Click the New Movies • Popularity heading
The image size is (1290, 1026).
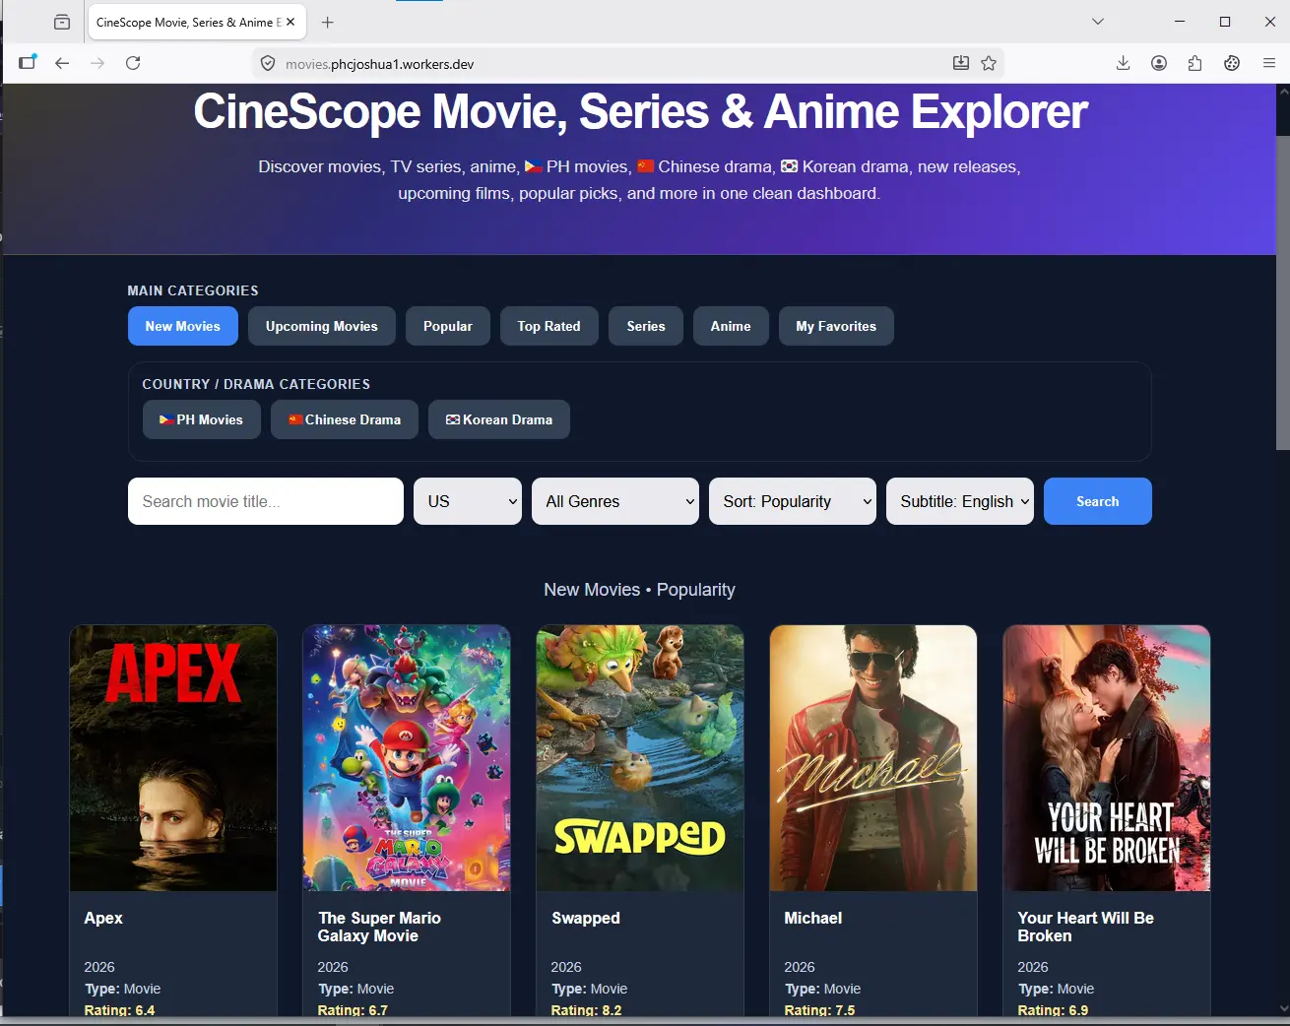point(640,590)
